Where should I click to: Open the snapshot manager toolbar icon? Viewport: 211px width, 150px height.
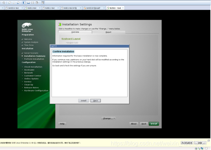click(18, 2)
